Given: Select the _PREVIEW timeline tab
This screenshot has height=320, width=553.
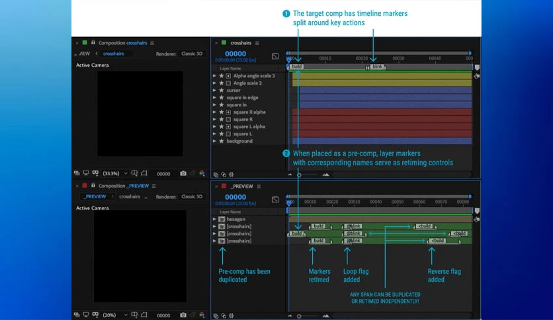Looking at the screenshot, I should click(x=241, y=186).
